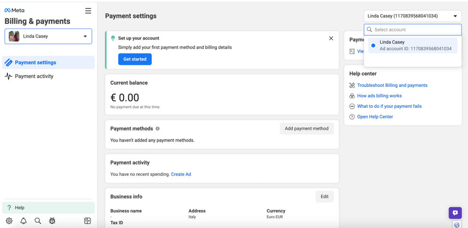Click 'No payment due at this time' text
Image resolution: width=468 pixels, height=228 pixels.
coord(135,107)
